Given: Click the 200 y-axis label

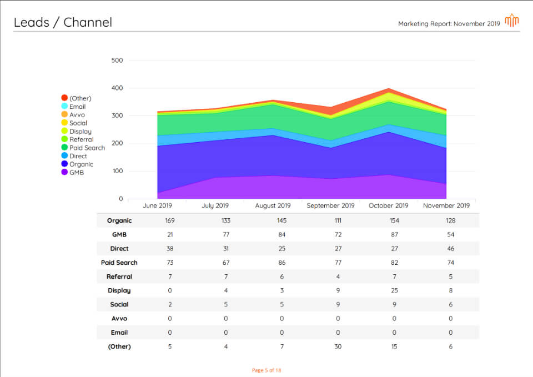Looking at the screenshot, I should (117, 143).
